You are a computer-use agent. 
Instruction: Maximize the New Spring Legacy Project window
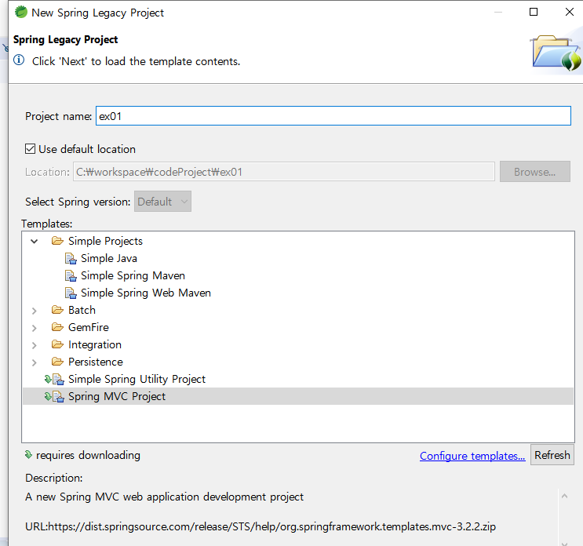tap(534, 12)
